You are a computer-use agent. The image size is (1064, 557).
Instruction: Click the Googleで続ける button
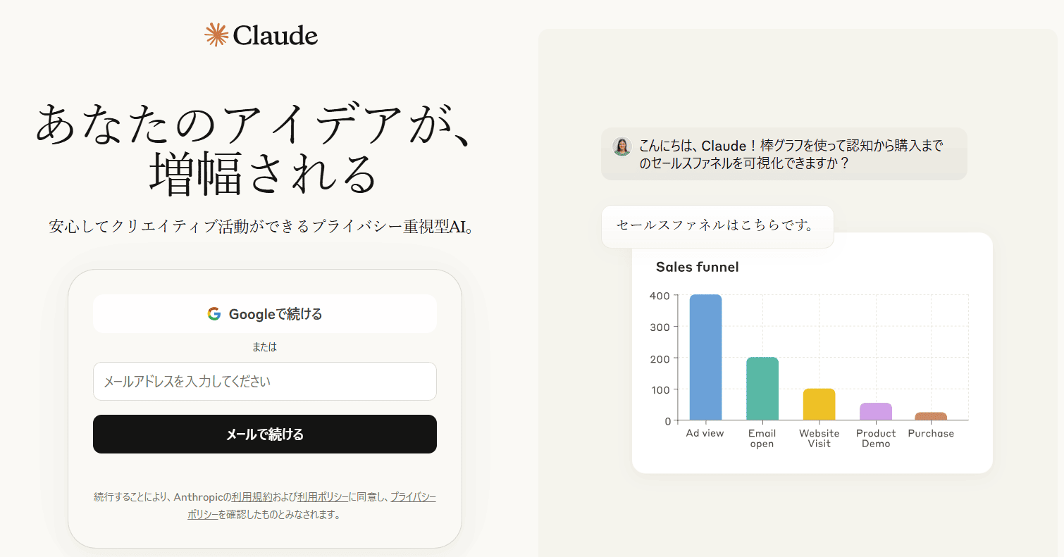click(264, 313)
